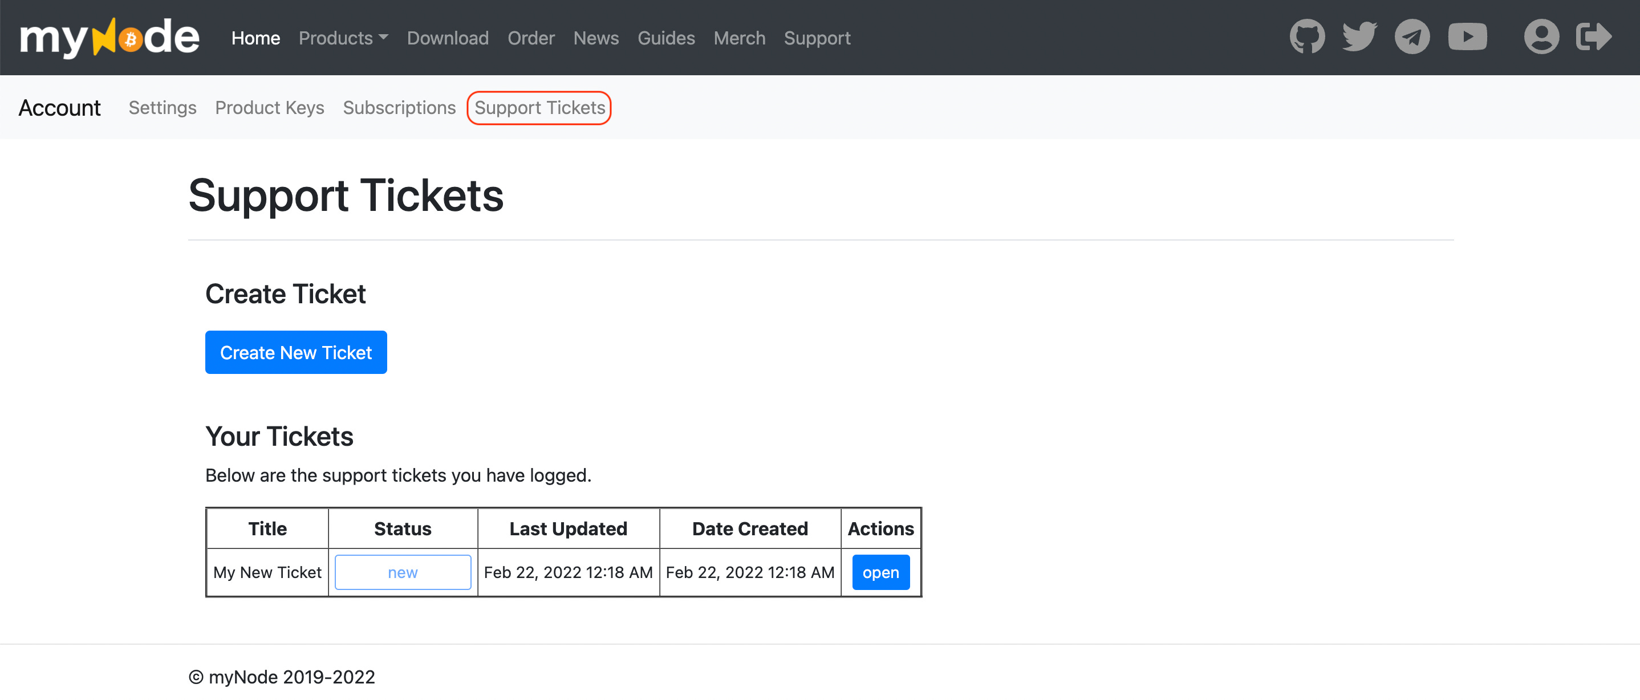This screenshot has width=1640, height=700.
Task: Open the Merch page
Action: 739,38
